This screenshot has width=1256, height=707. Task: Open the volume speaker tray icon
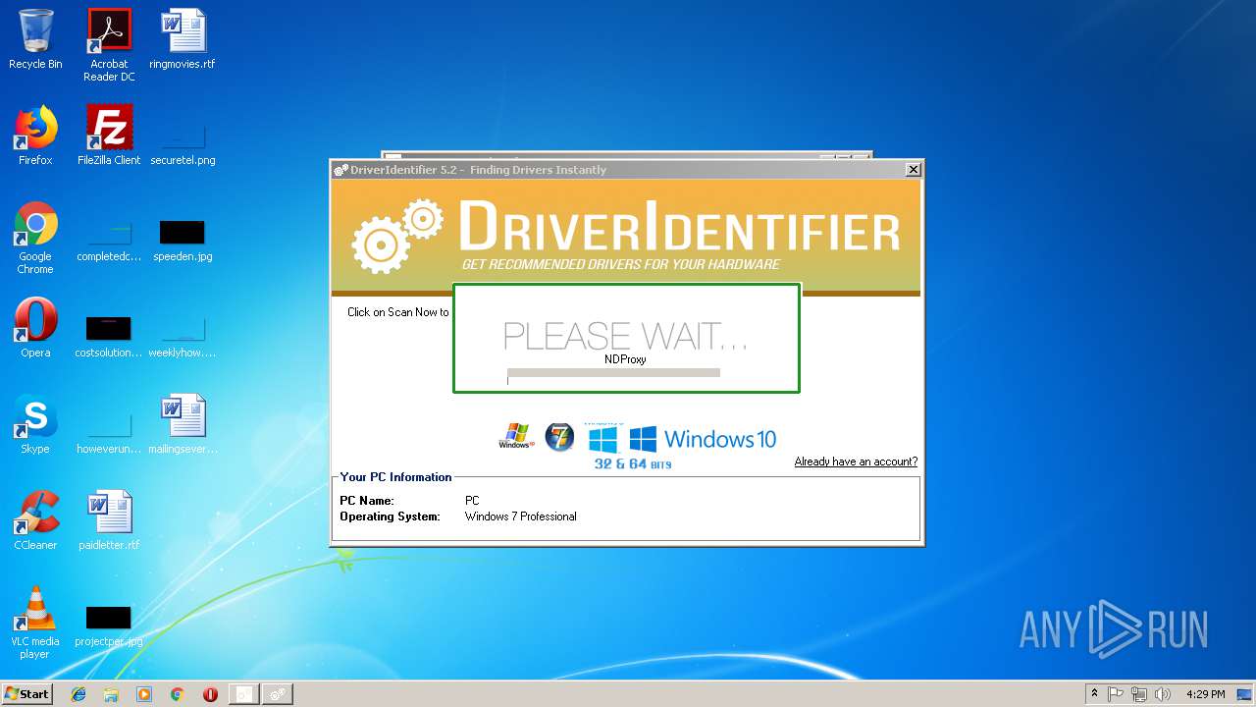click(x=1163, y=694)
